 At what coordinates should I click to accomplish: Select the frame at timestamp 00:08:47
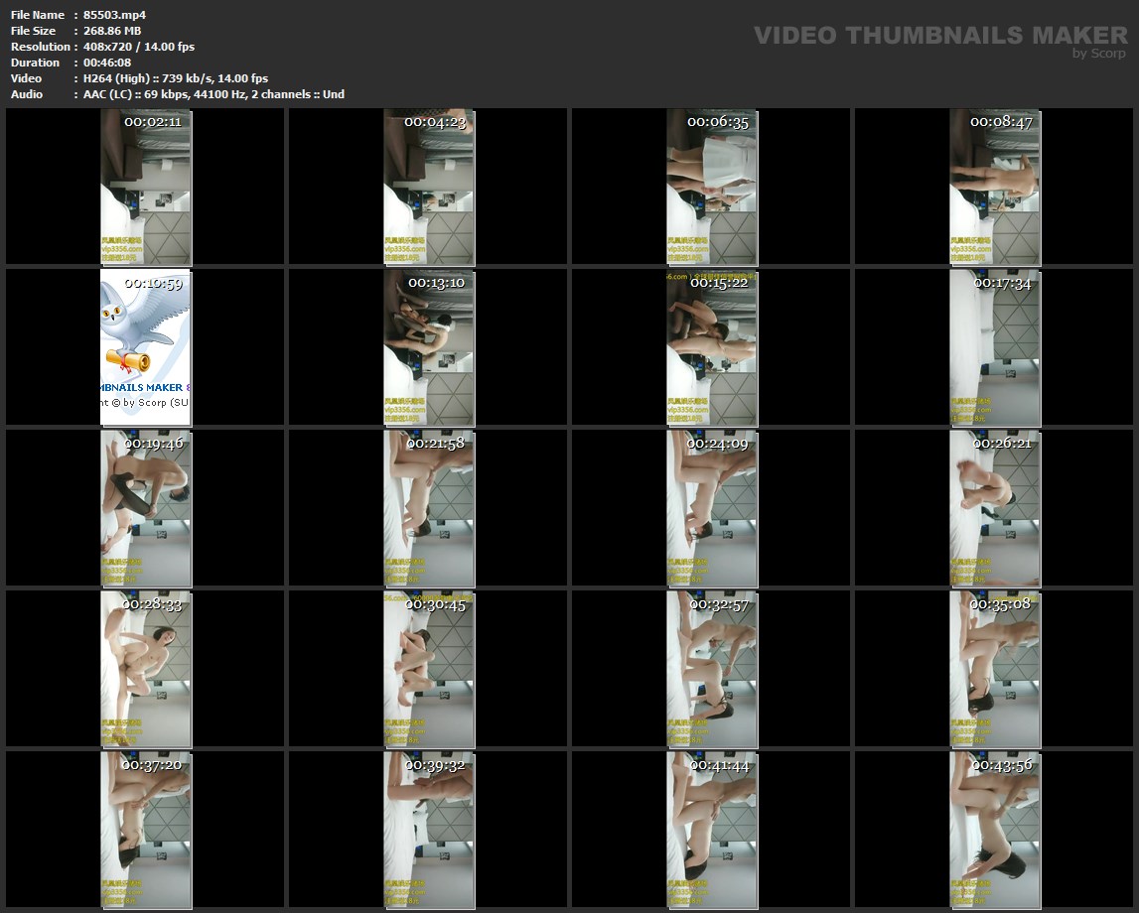[995, 187]
